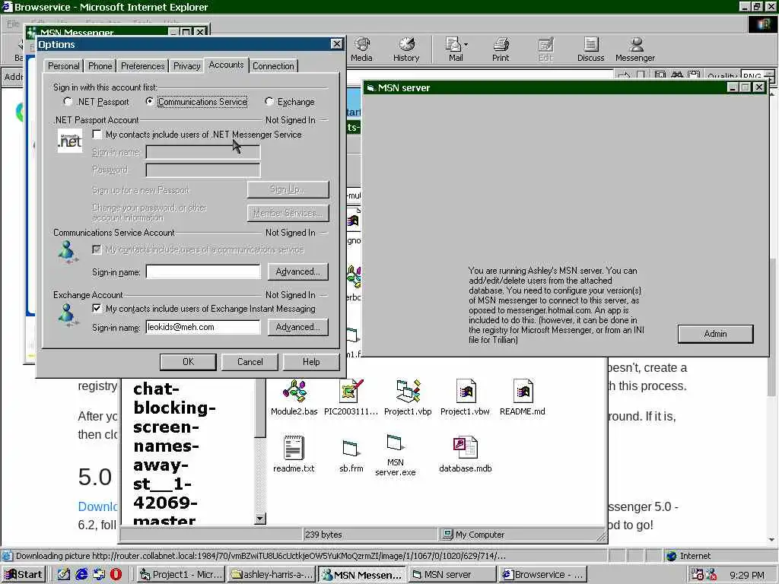Click the 239 bytes status bar text
The height and width of the screenshot is (584, 779).
tap(323, 535)
